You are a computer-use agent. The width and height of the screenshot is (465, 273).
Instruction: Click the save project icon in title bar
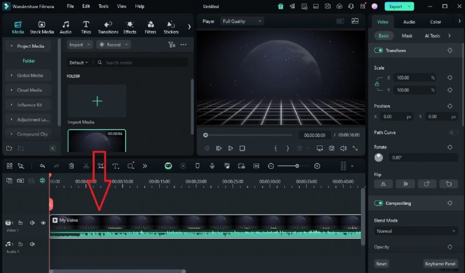click(x=327, y=6)
